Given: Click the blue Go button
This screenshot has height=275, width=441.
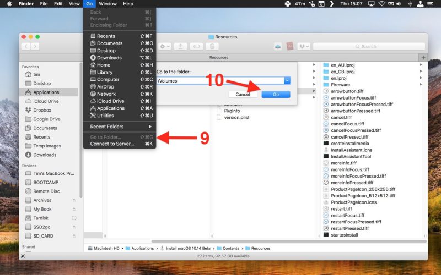Looking at the screenshot, I should pos(276,94).
